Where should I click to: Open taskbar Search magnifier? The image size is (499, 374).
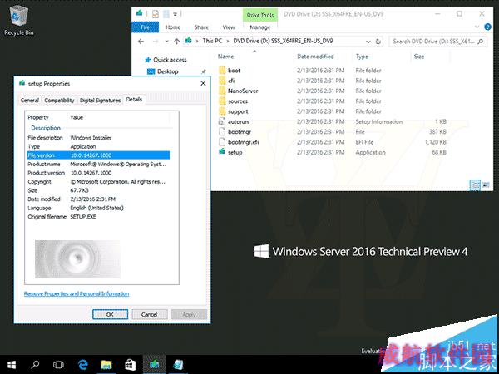(35, 365)
